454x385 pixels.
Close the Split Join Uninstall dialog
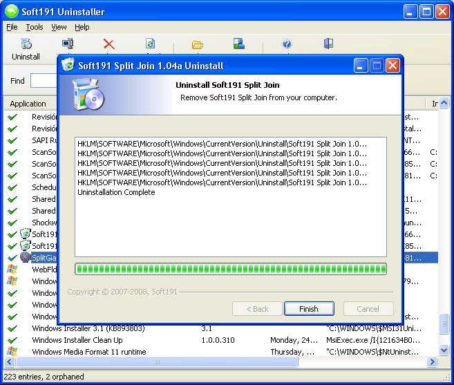[392, 66]
